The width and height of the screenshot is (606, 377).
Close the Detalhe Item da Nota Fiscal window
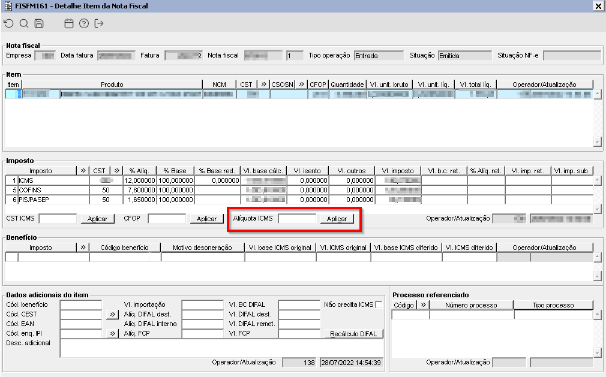pyautogui.click(x=598, y=6)
